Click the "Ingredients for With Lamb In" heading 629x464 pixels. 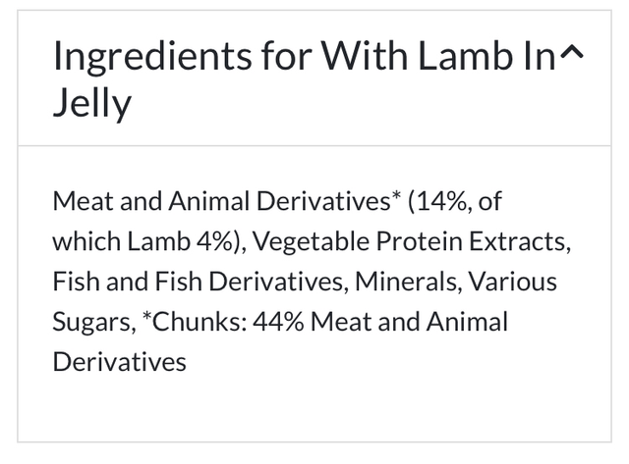[x=295, y=58]
